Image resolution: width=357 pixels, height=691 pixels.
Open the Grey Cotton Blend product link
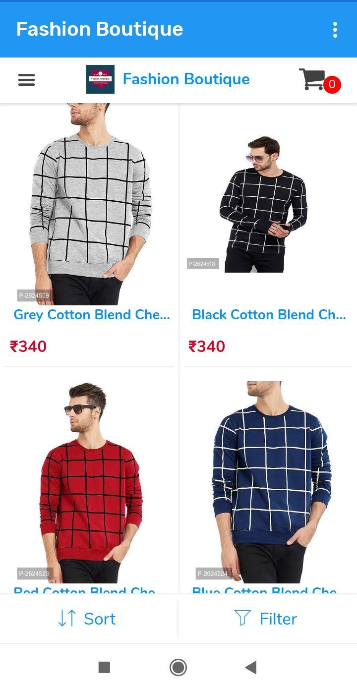(x=92, y=314)
